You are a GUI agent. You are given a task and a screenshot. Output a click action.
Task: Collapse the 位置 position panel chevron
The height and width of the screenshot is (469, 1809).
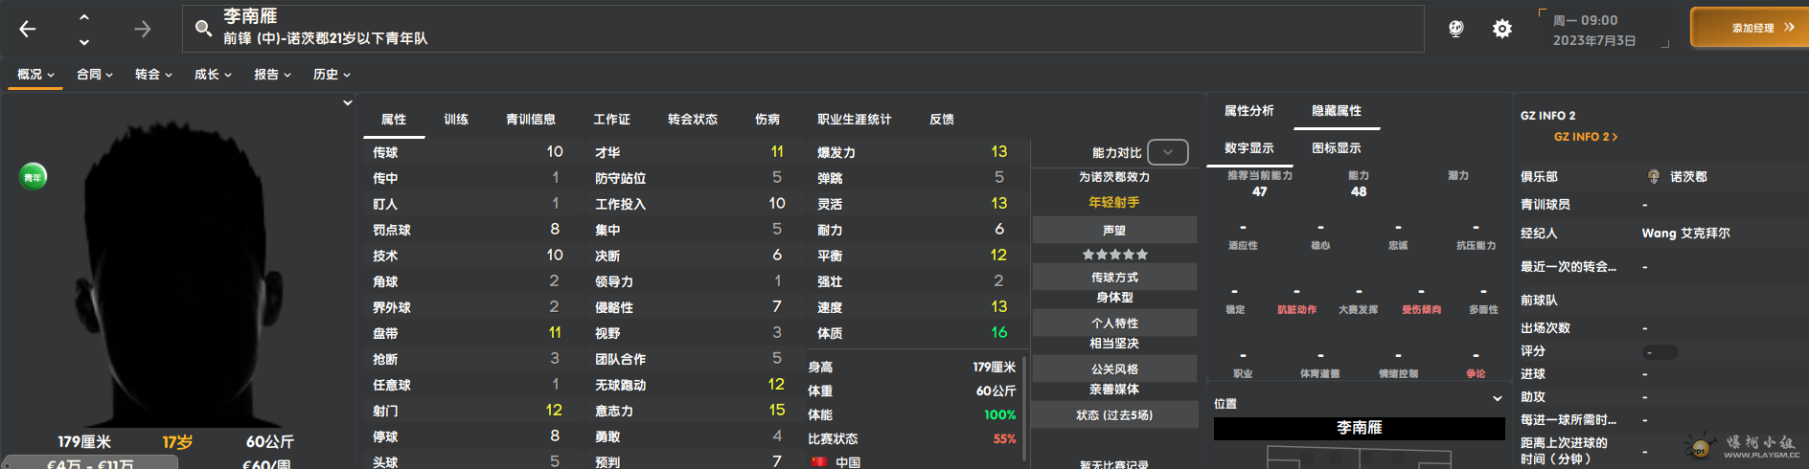point(1497,399)
